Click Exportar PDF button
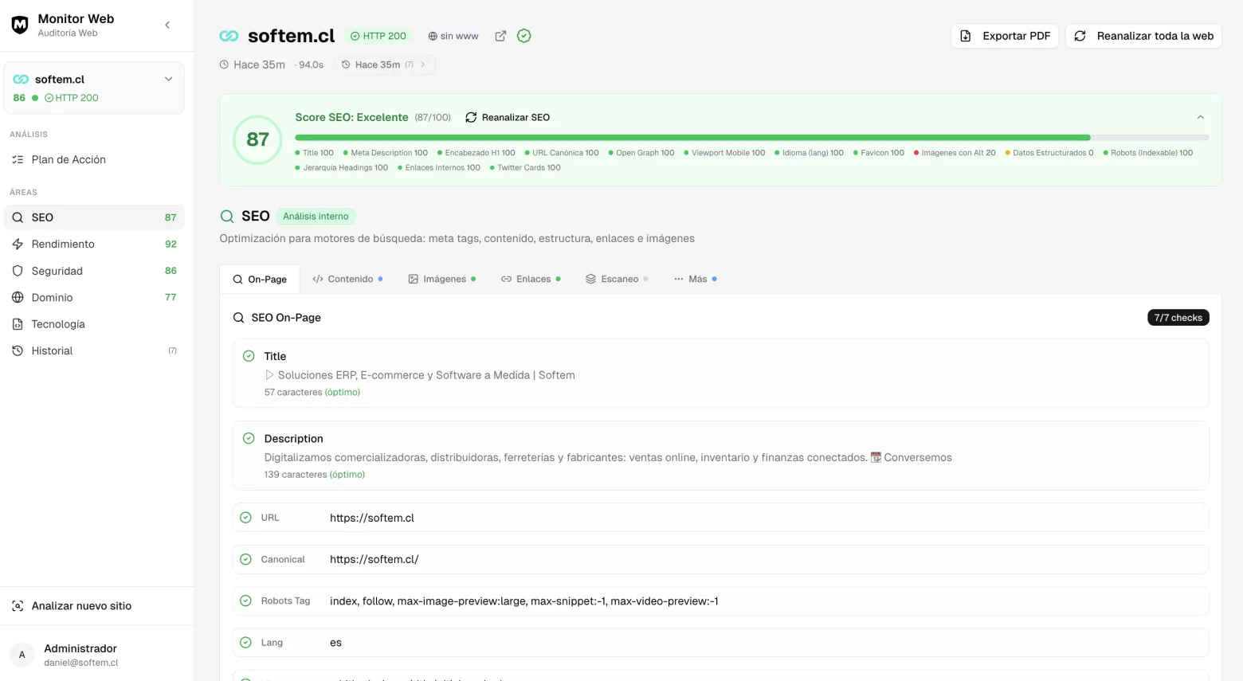Image resolution: width=1243 pixels, height=681 pixels. [1004, 36]
